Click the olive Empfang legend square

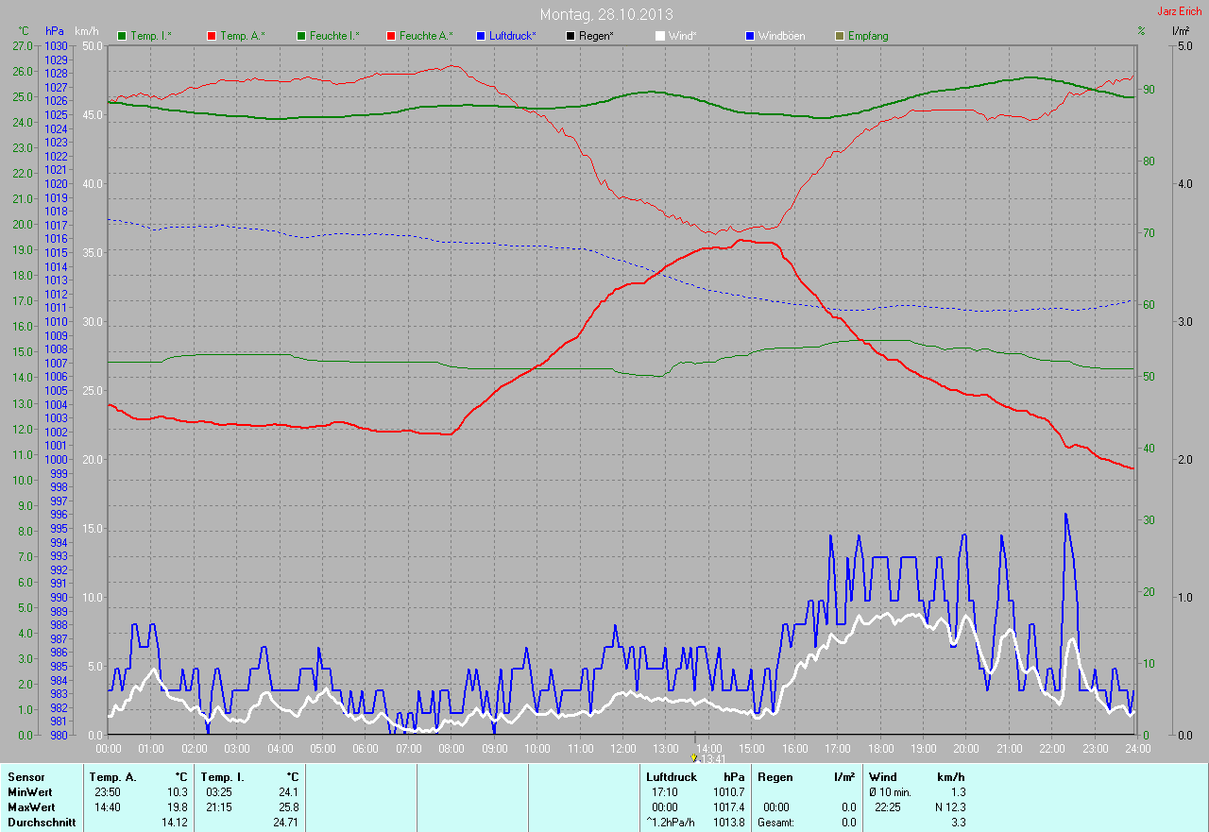pyautogui.click(x=840, y=36)
